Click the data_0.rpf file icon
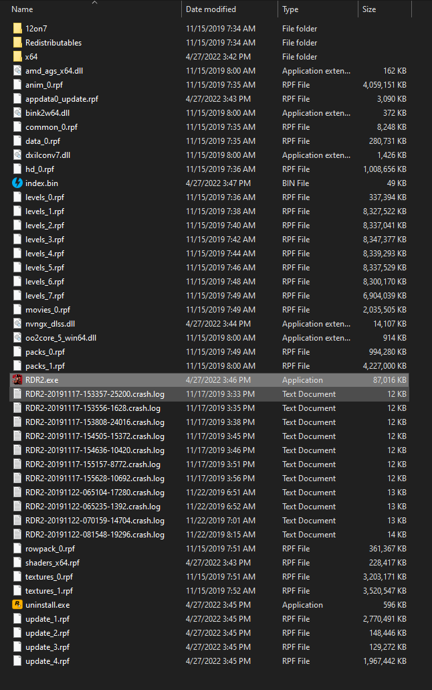 (17, 141)
